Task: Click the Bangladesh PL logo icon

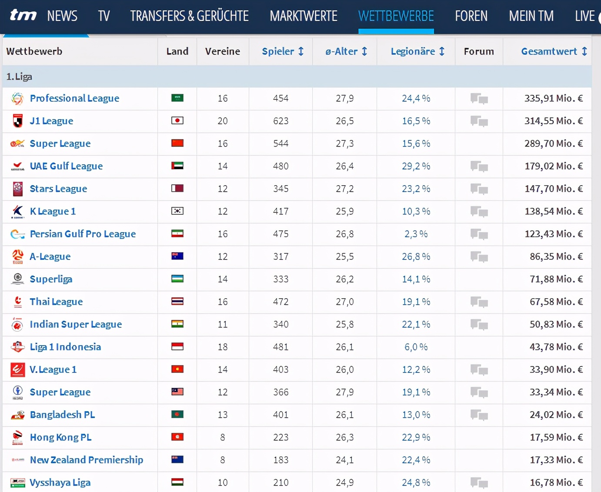Action: pos(17,415)
